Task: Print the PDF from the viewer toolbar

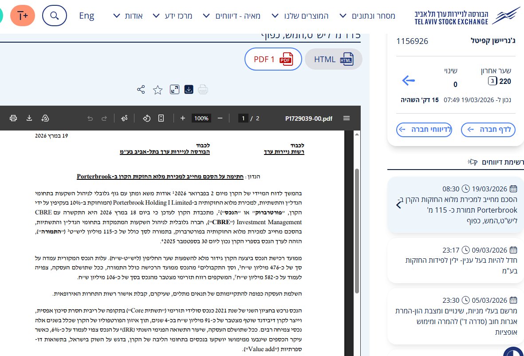Action: (x=13, y=118)
